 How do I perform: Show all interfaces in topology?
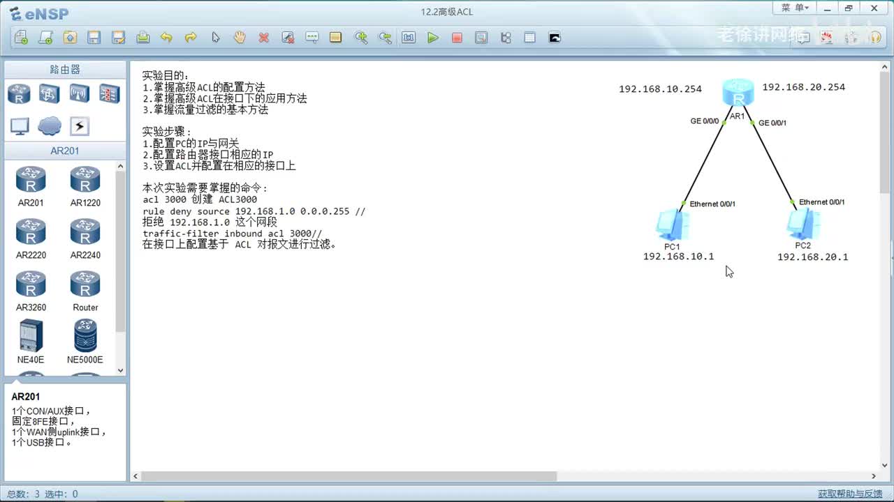pos(506,38)
